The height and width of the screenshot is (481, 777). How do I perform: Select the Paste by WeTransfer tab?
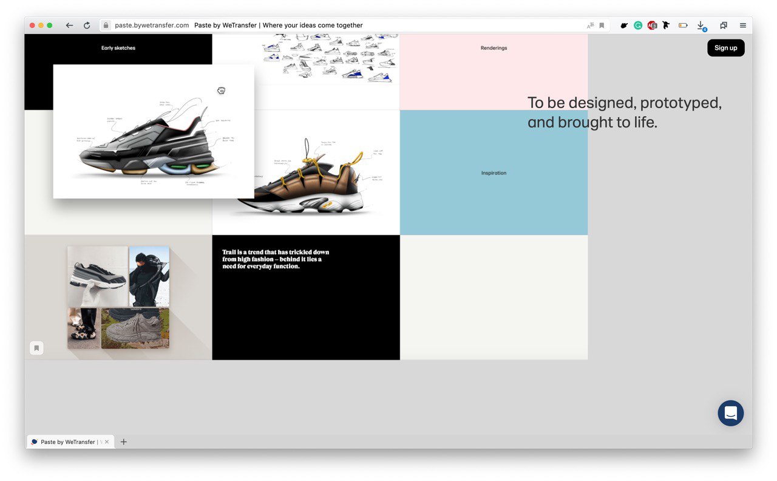click(70, 442)
